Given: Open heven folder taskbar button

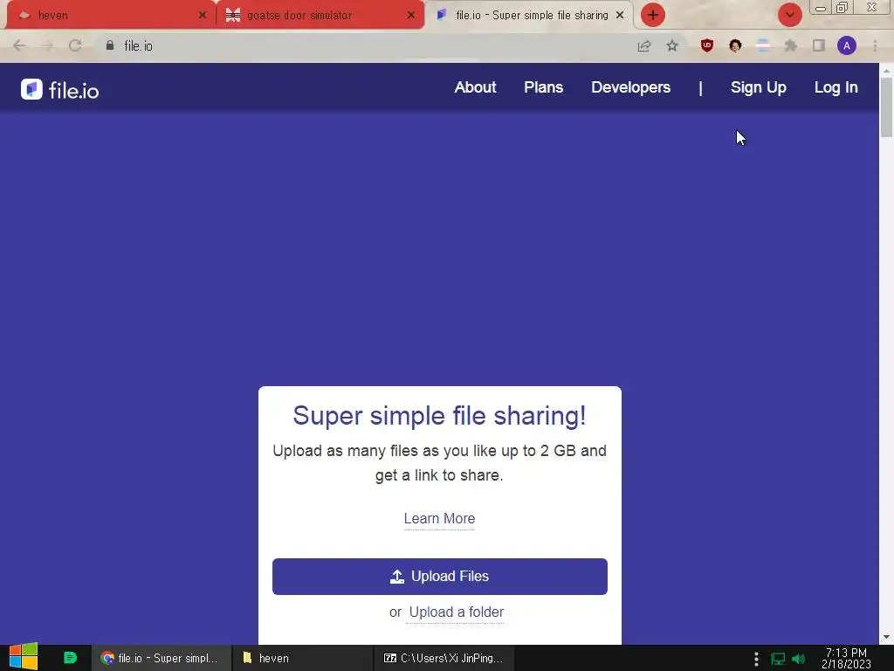Looking at the screenshot, I should coord(302,658).
